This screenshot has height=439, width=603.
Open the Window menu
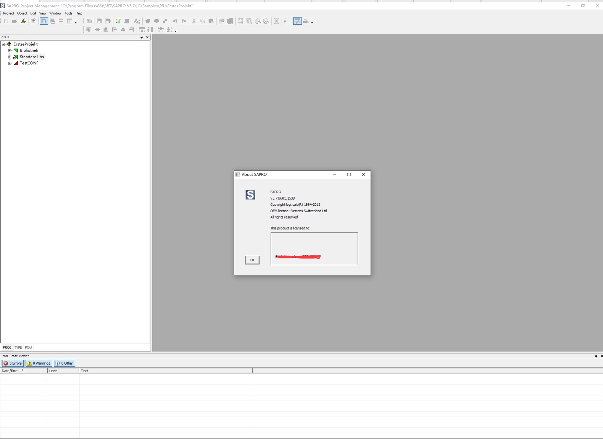55,13
